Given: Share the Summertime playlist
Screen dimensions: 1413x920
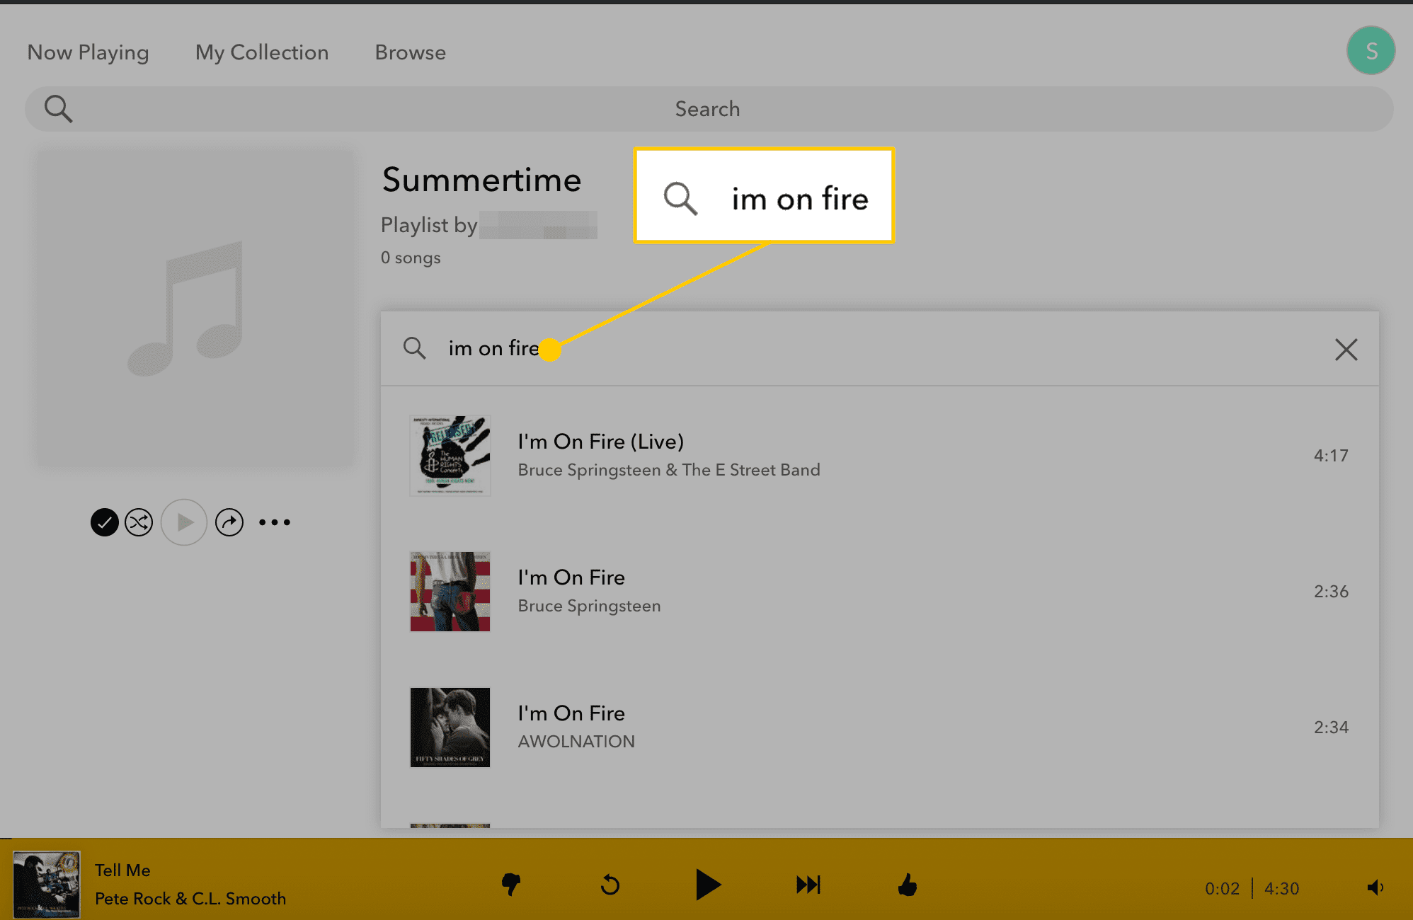Looking at the screenshot, I should [x=229, y=522].
